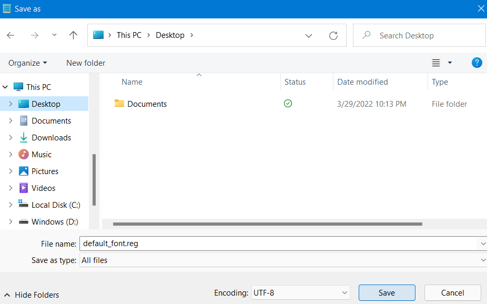Click the Cancel button
Screen dimensions: 487x304
[452, 292]
